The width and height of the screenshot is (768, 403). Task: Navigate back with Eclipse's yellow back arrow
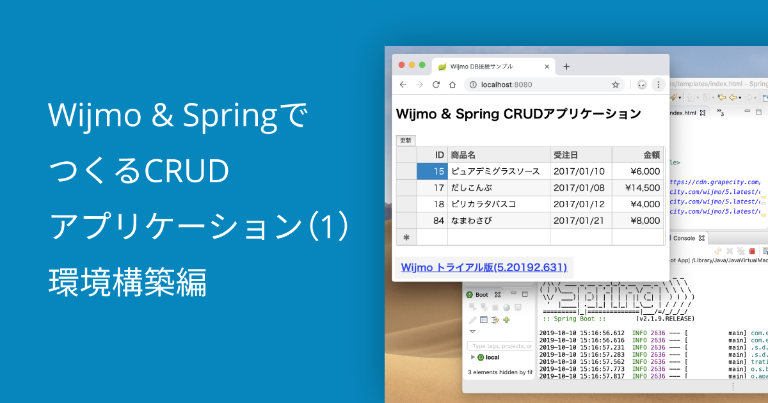click(x=733, y=98)
